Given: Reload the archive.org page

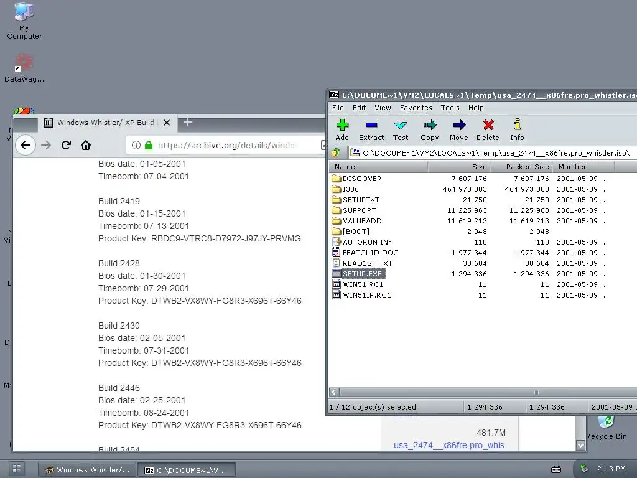Looking at the screenshot, I should click(66, 145).
